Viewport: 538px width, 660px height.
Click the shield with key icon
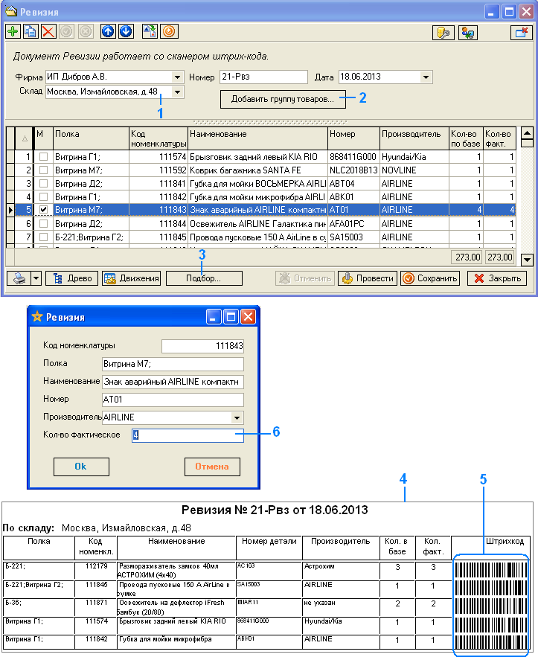coord(443,33)
